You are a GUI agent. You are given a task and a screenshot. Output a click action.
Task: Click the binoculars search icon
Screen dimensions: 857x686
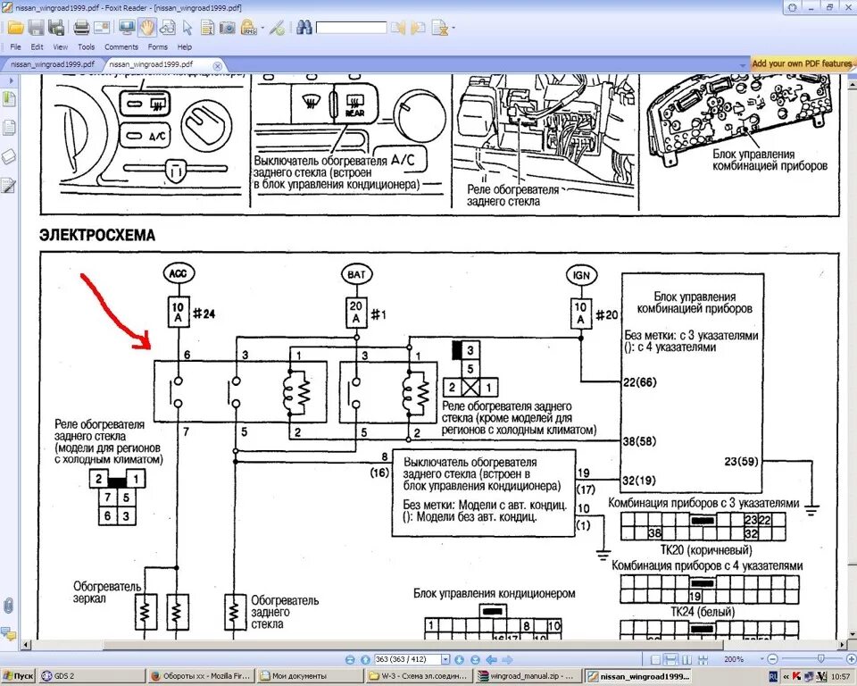coord(304,28)
